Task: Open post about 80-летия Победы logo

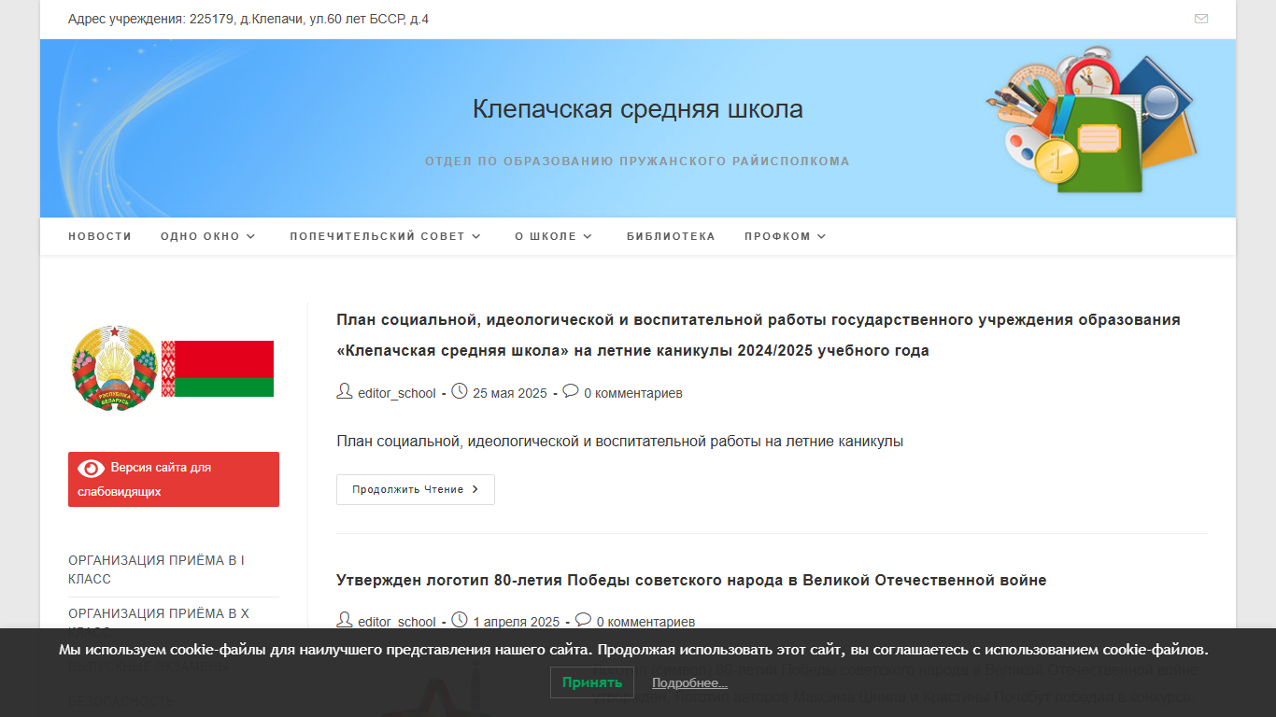Action: tap(691, 581)
